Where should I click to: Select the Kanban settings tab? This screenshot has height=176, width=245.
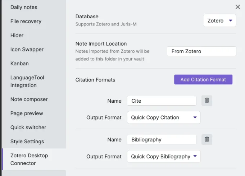(x=19, y=63)
